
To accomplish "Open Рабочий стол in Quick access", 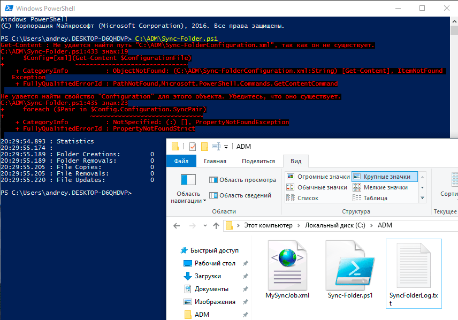I will click(x=214, y=263).
